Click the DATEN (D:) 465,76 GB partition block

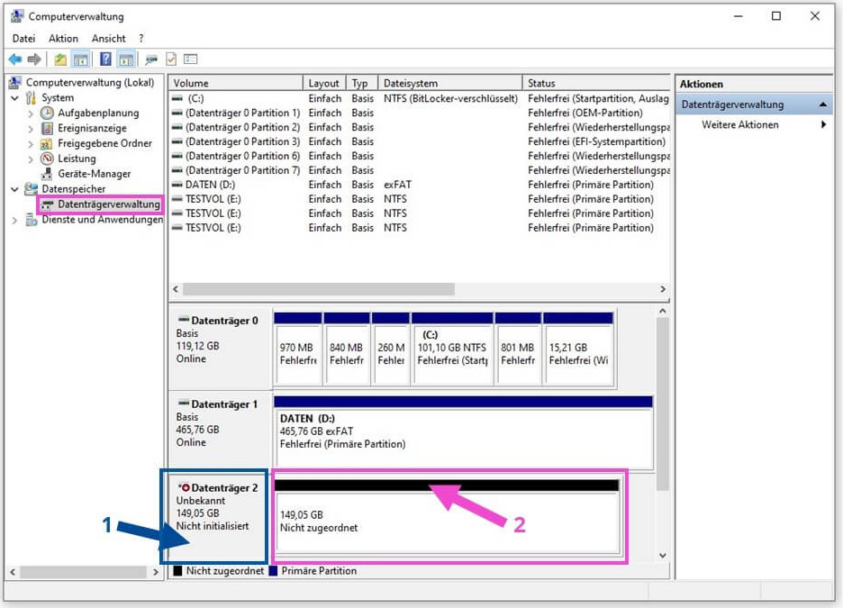pos(464,431)
